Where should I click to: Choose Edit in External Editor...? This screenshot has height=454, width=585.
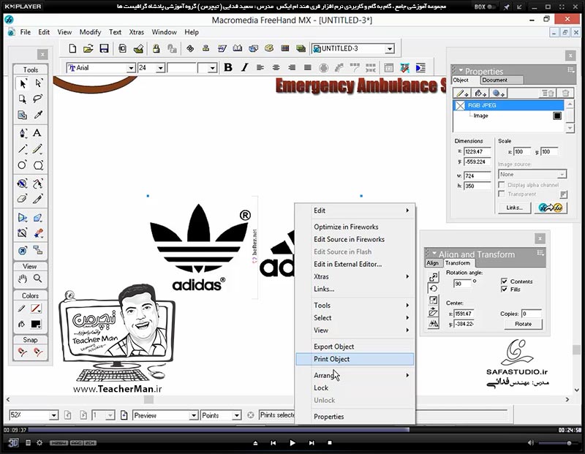(x=355, y=264)
